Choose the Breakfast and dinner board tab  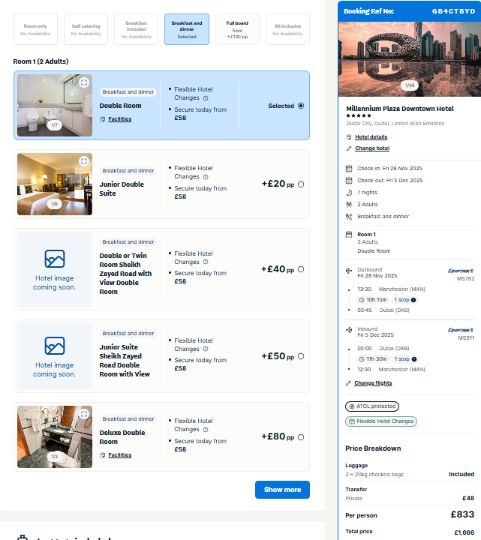(187, 29)
